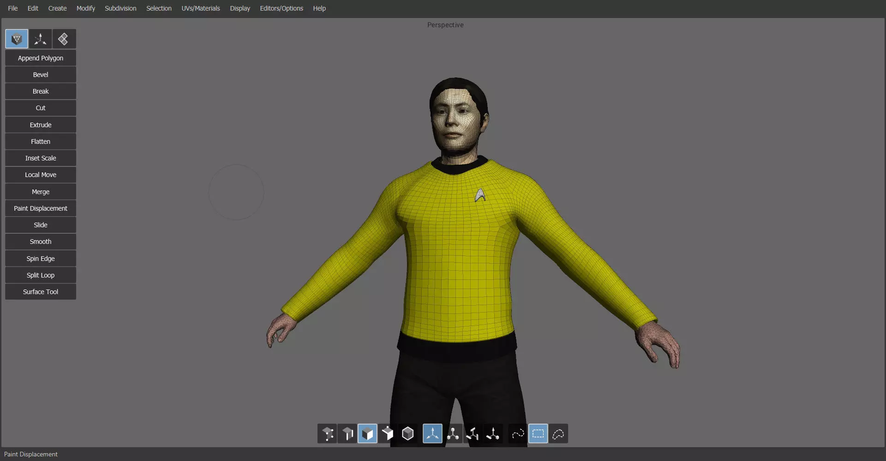Open the Subdivision menu

click(x=120, y=8)
